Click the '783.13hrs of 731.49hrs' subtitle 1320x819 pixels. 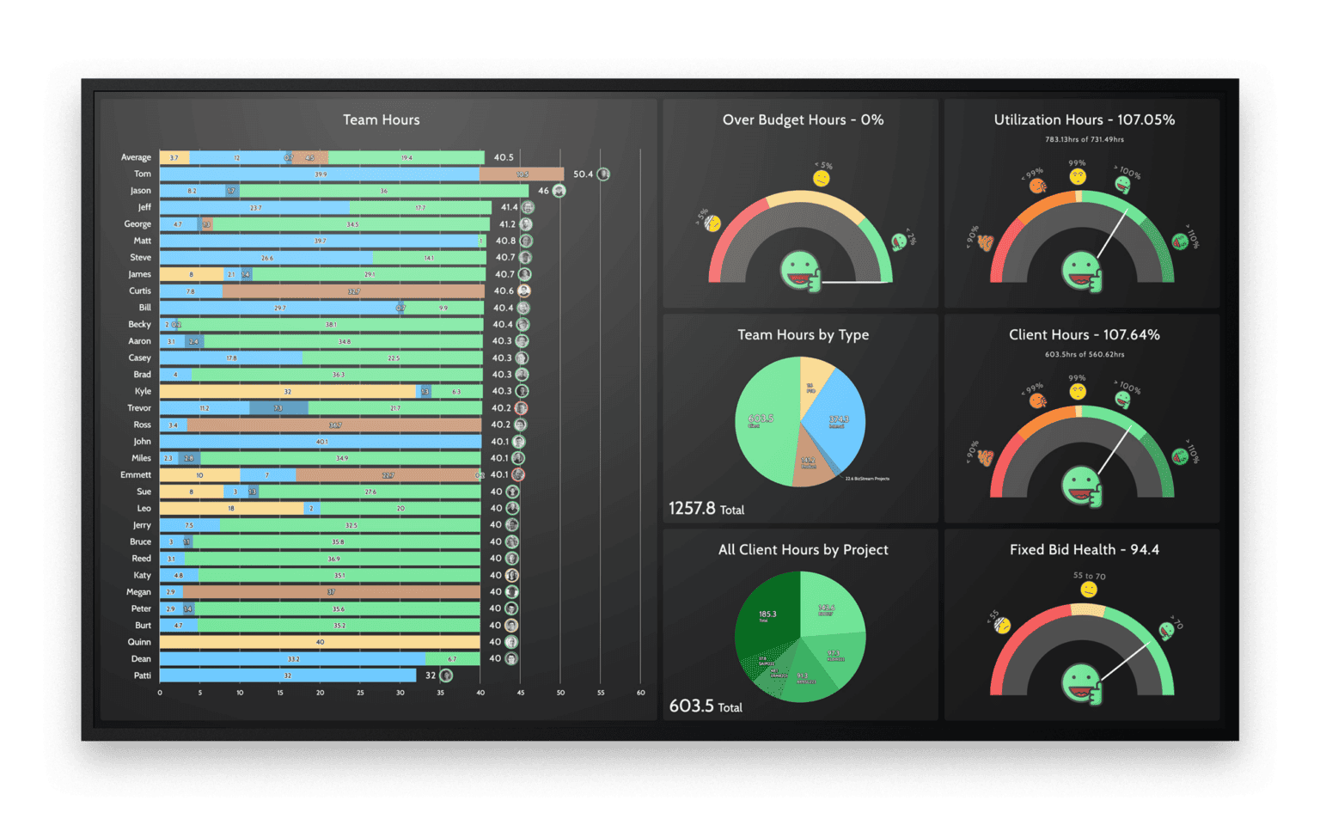1085,139
